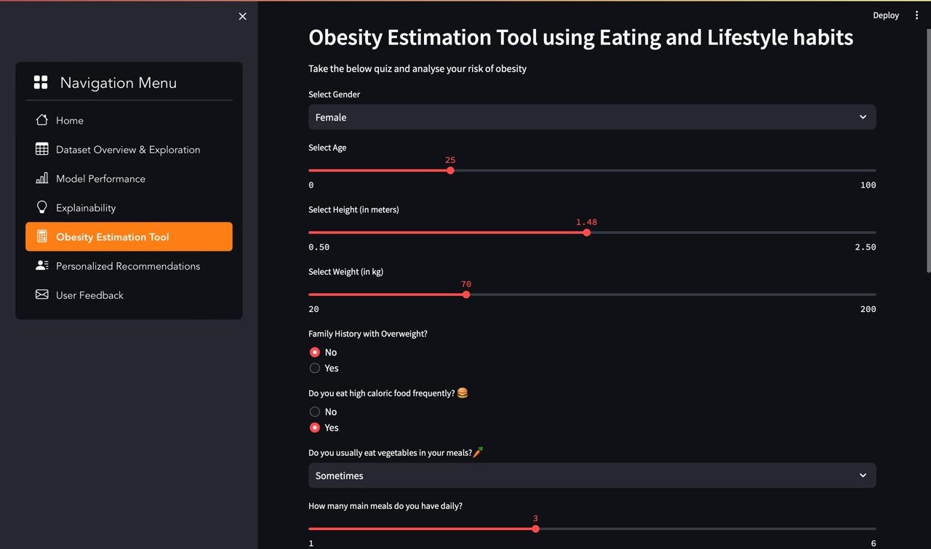Close the sidebar with the X icon
The width and height of the screenshot is (931, 549).
click(x=242, y=16)
